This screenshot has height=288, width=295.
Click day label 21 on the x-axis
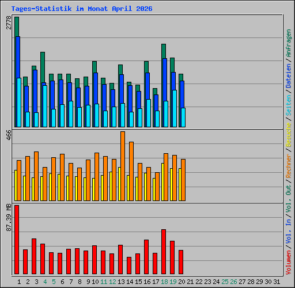coord(190,282)
